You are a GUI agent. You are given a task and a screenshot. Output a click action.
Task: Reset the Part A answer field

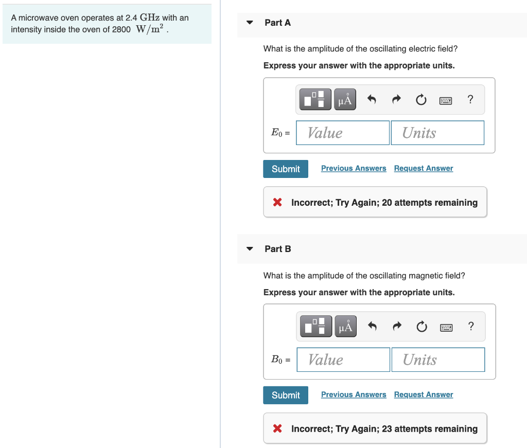pyautogui.click(x=421, y=99)
